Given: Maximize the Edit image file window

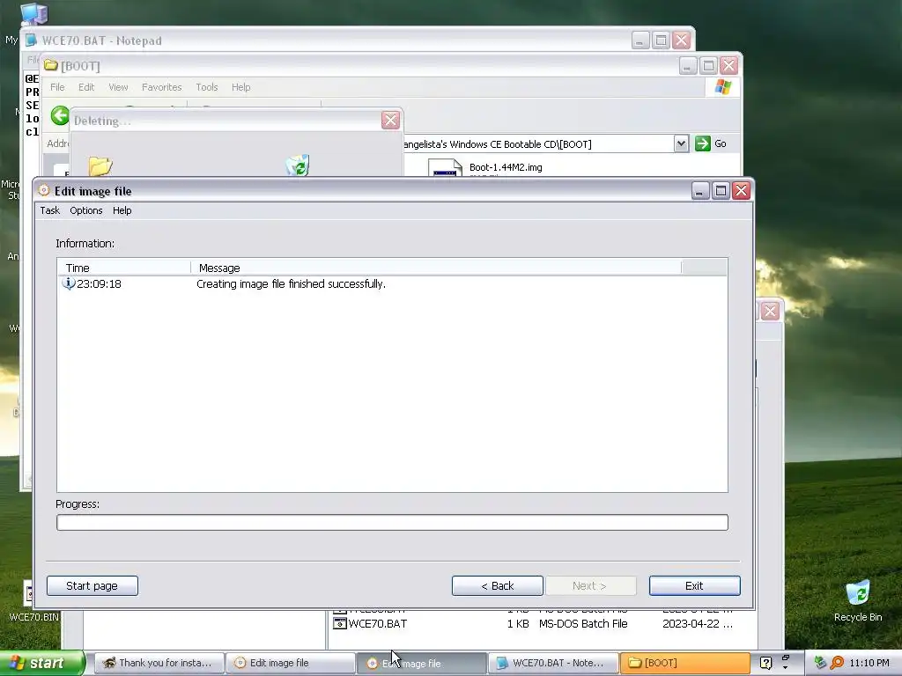Looking at the screenshot, I should coord(721,191).
